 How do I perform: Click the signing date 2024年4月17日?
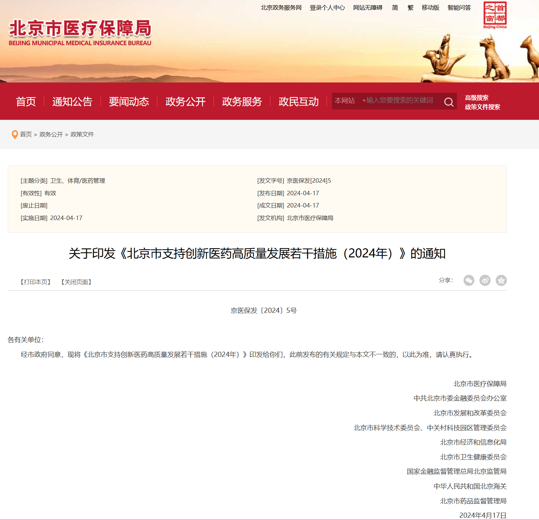[x=483, y=515]
